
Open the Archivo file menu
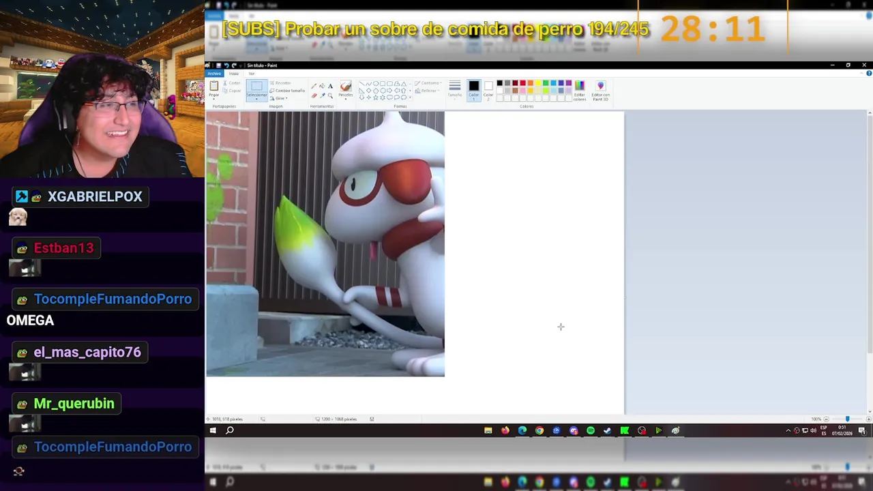tap(214, 74)
